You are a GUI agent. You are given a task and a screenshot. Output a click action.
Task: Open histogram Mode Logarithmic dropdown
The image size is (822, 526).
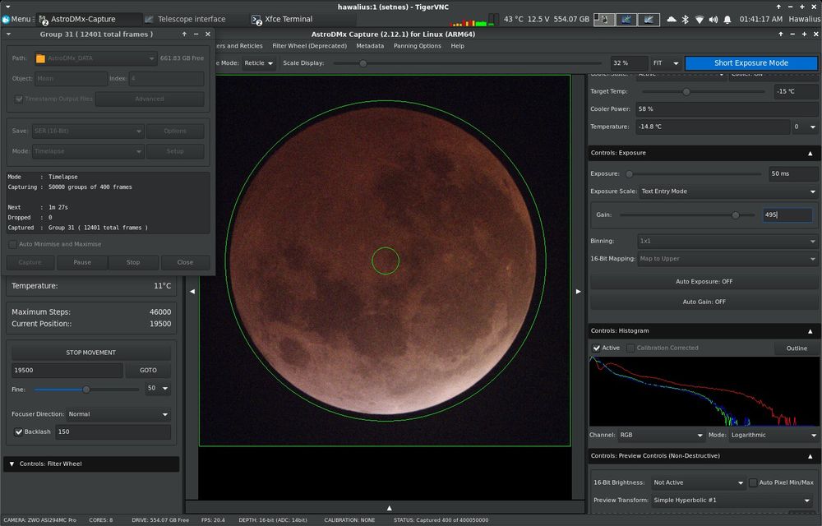[774, 435]
